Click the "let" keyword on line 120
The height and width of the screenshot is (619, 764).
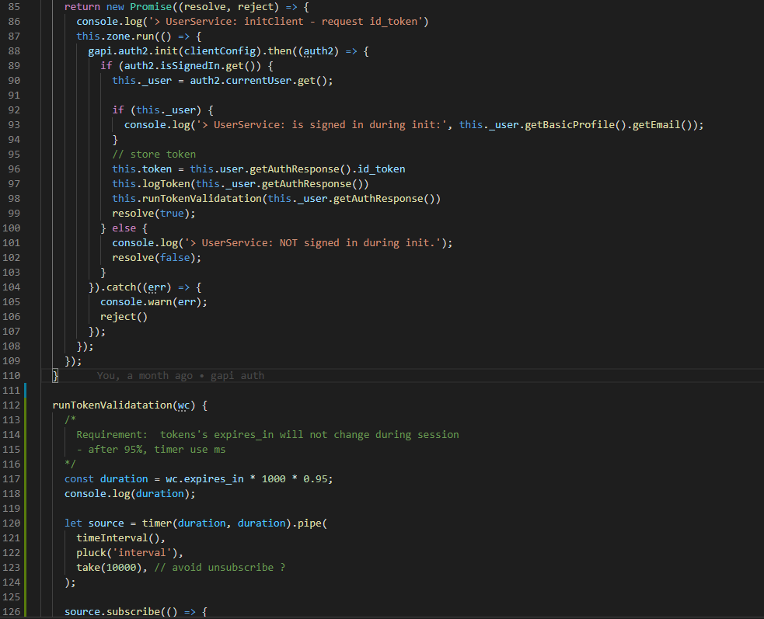click(73, 523)
